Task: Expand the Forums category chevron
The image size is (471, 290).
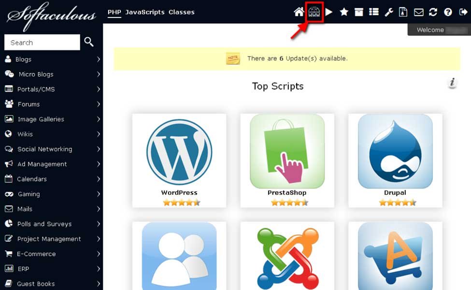Action: point(99,104)
